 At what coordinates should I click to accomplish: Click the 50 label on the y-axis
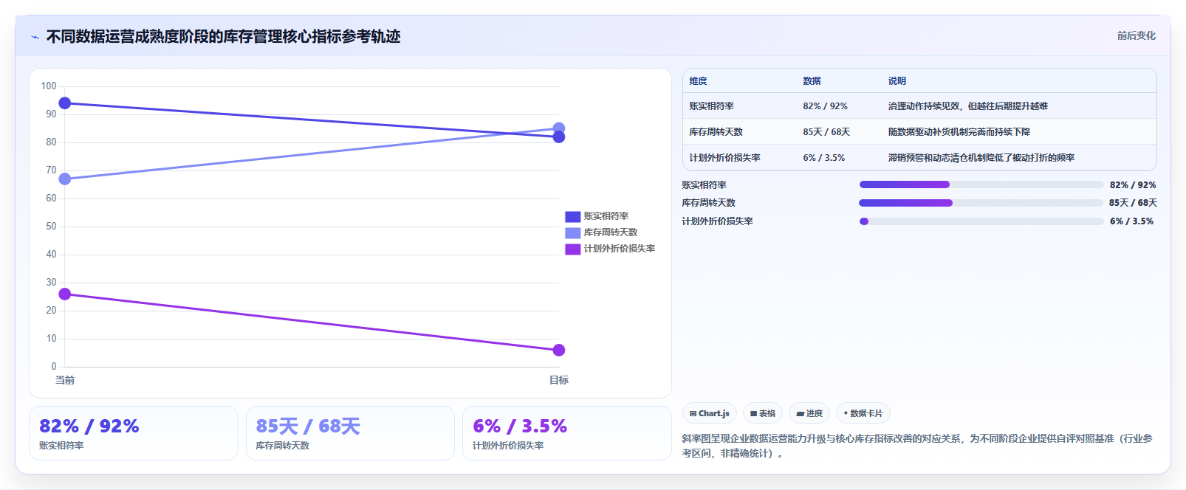(51, 227)
